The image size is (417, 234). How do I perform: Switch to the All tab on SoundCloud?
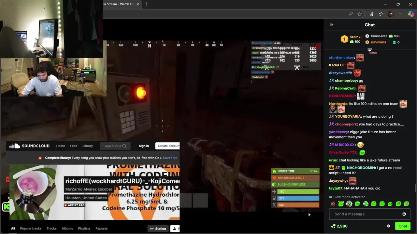13,228
